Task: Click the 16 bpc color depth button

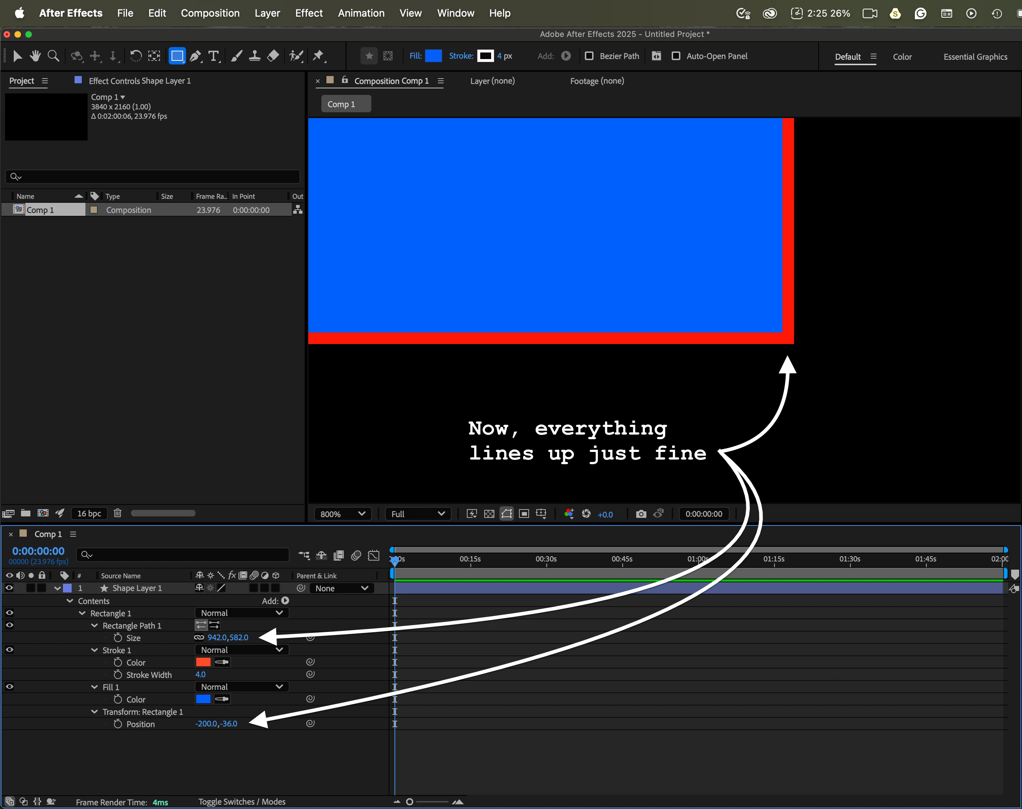Action: 89,514
